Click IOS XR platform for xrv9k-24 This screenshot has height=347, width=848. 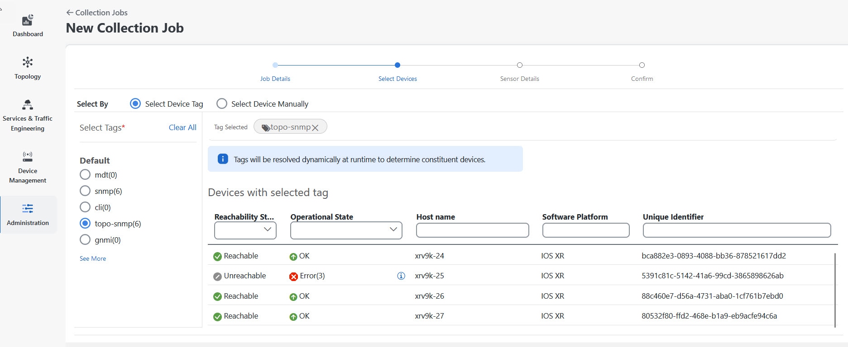tap(552, 256)
